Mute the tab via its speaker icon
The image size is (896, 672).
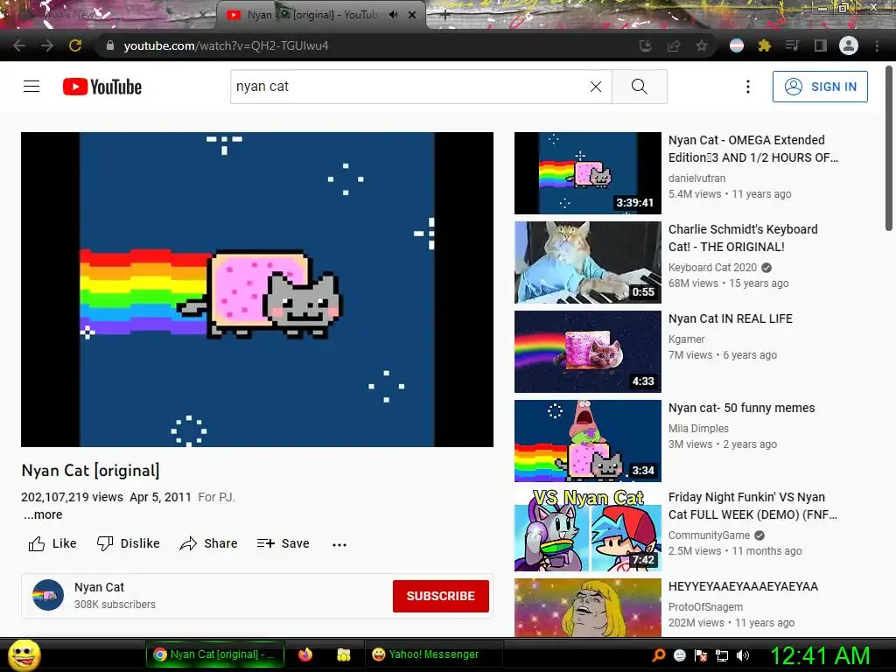(393, 15)
